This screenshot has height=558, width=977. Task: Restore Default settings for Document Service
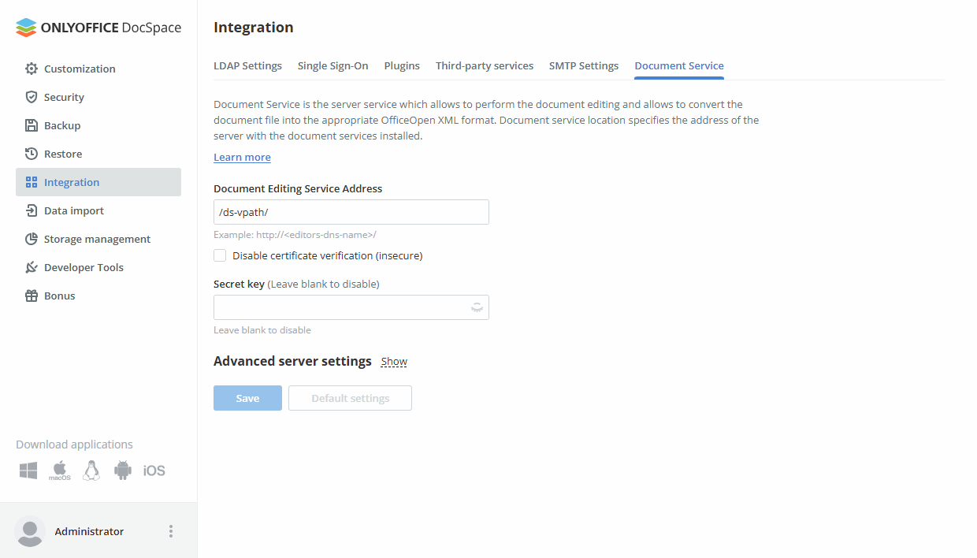[349, 398]
